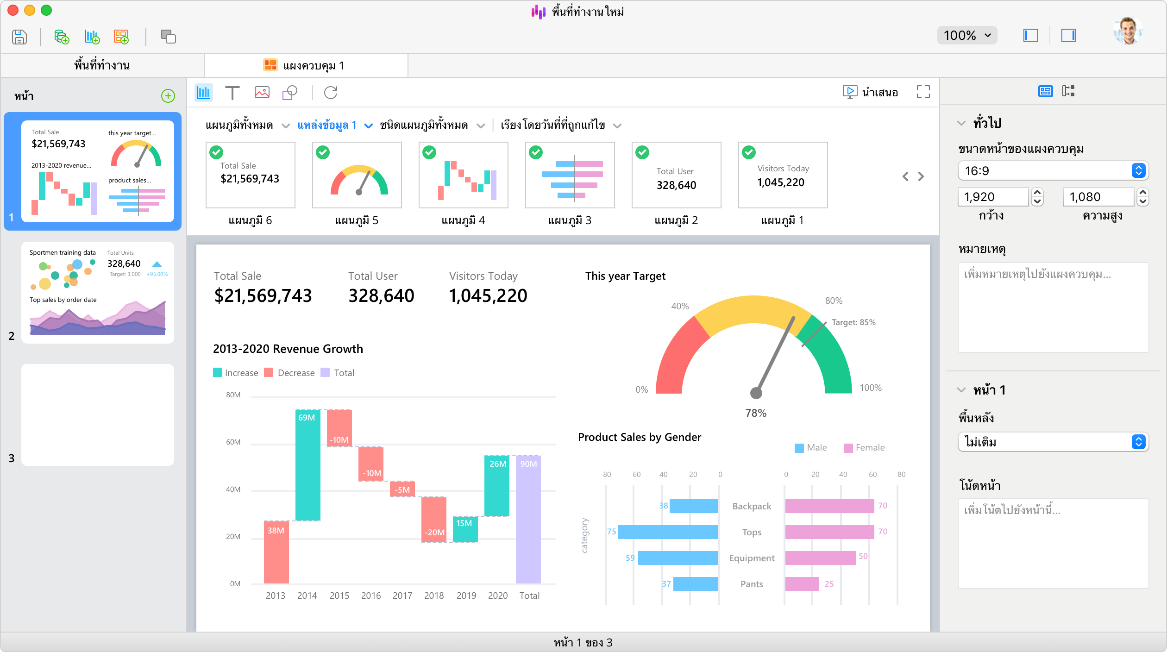Open the แหล่งข้อมูล 1 data source dropdown

click(x=334, y=125)
